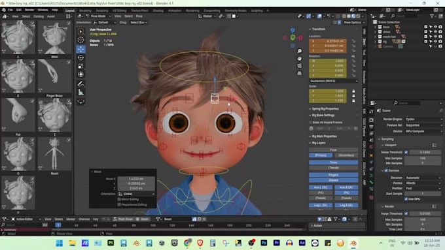Switch to the Shading workspace tab
The image size is (445, 250).
pyautogui.click(x=158, y=10)
